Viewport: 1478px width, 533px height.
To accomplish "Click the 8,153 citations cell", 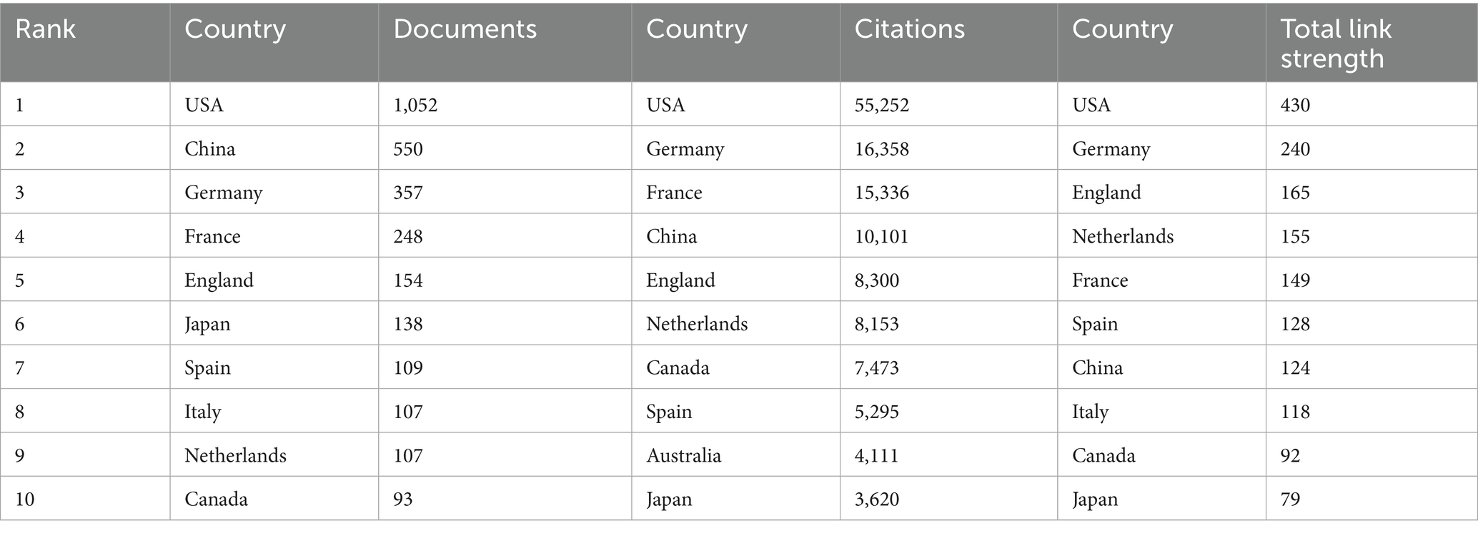I will (877, 324).
